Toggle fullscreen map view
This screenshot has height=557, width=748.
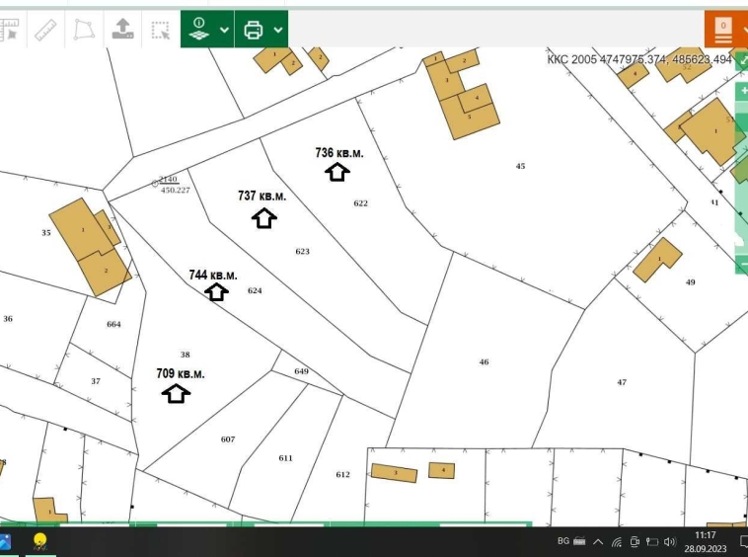(742, 61)
